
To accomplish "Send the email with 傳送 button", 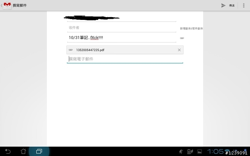I will (228, 5).
